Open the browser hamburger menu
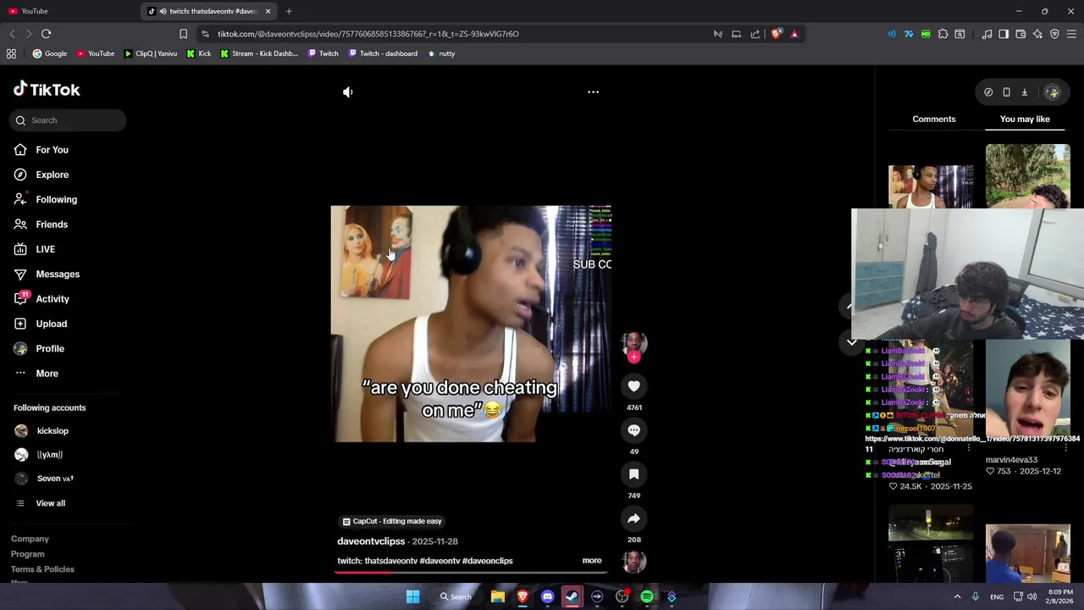Image resolution: width=1084 pixels, height=610 pixels. click(x=1071, y=34)
